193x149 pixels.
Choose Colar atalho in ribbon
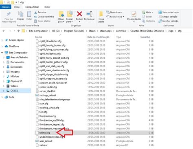coord(42,21)
